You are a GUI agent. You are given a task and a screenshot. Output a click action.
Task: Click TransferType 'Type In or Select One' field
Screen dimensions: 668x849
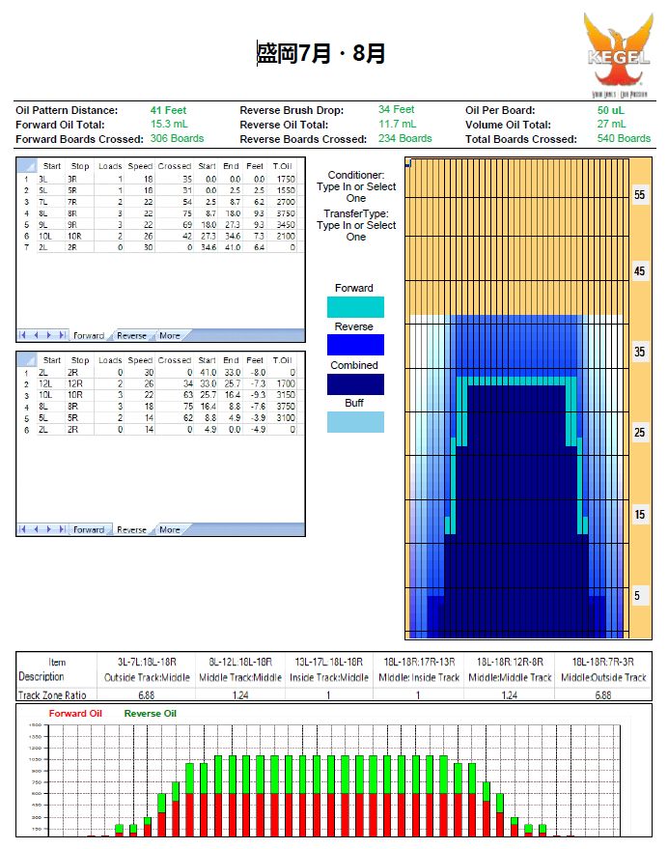[x=356, y=231]
